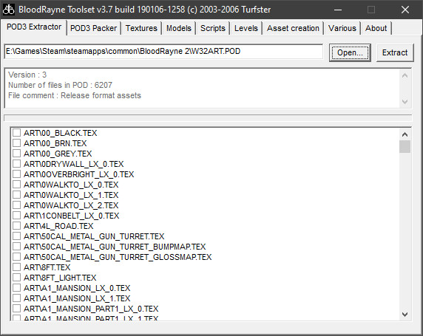This screenshot has width=423, height=336.
Task: Open the POD3 Packer tab
Action: point(93,28)
